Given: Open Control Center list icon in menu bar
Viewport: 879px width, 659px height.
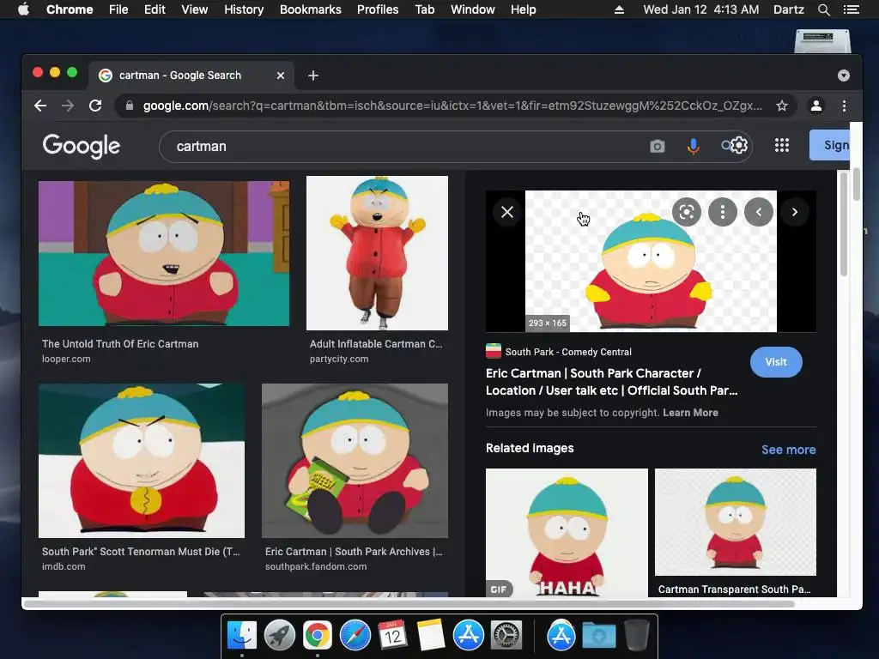Looking at the screenshot, I should tap(851, 9).
